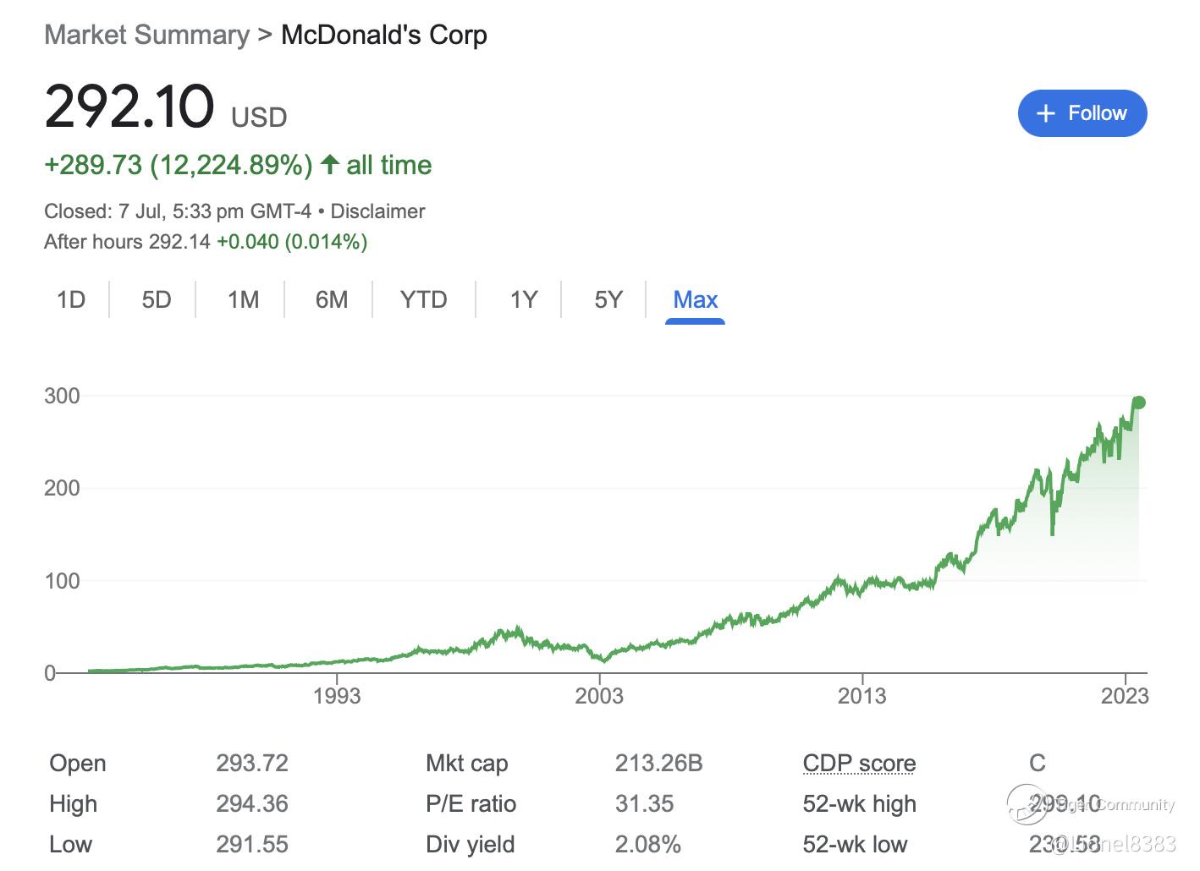Choose the 1M chart range

(243, 300)
